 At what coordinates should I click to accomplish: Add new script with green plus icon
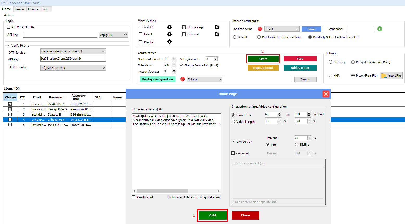point(380,29)
